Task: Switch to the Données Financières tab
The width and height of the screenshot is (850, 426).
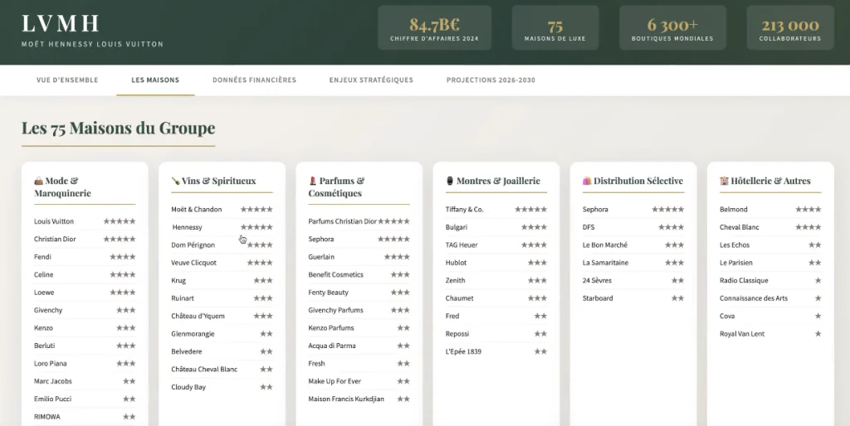Action: click(254, 80)
